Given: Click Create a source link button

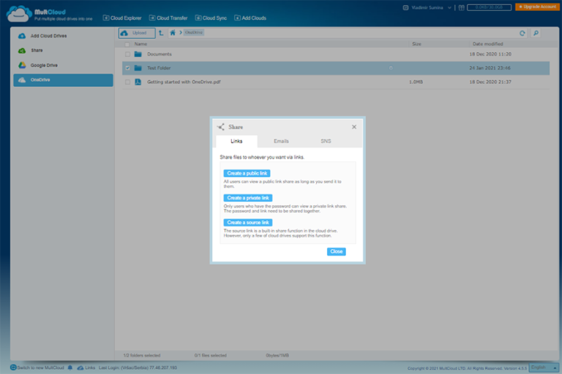Looking at the screenshot, I should click(248, 223).
